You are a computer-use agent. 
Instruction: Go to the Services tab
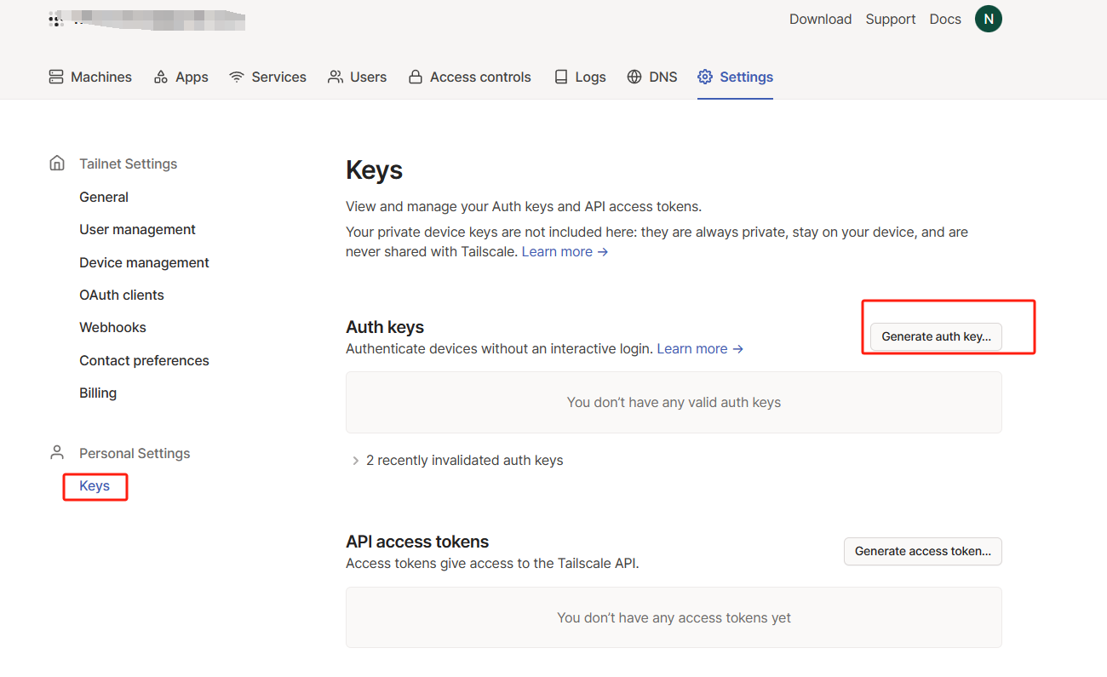point(267,77)
